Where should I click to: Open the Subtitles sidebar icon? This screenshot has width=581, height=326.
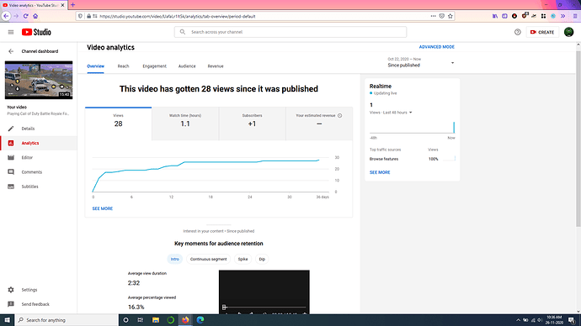11,187
